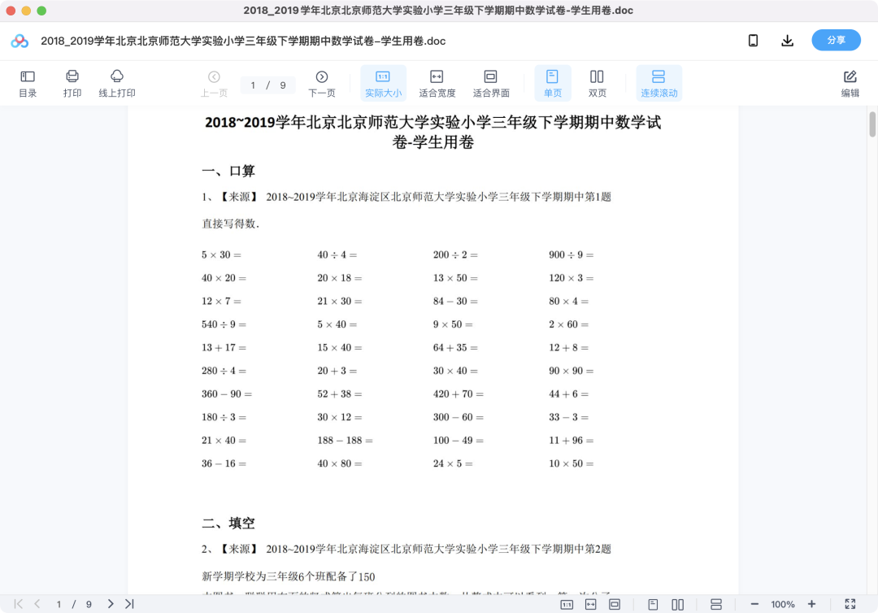Click the Baidu cloud logo icon
This screenshot has height=613, width=878.
point(20,41)
